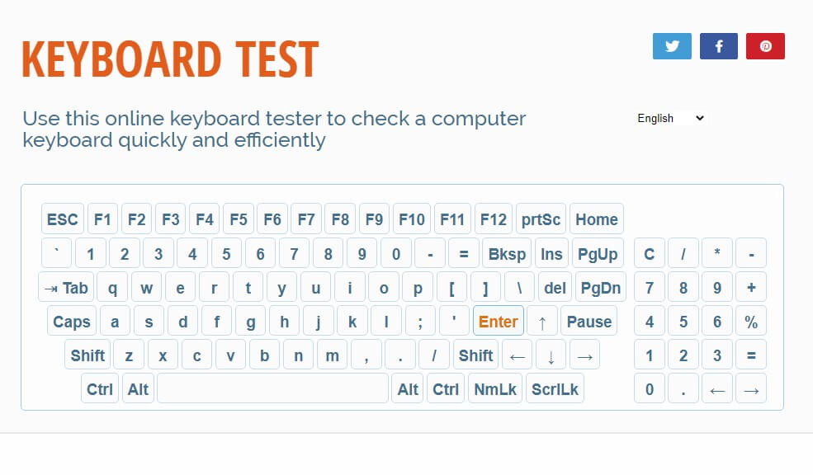The image size is (813, 475).
Task: Click the up arrow key beside Enter
Action: pyautogui.click(x=542, y=322)
